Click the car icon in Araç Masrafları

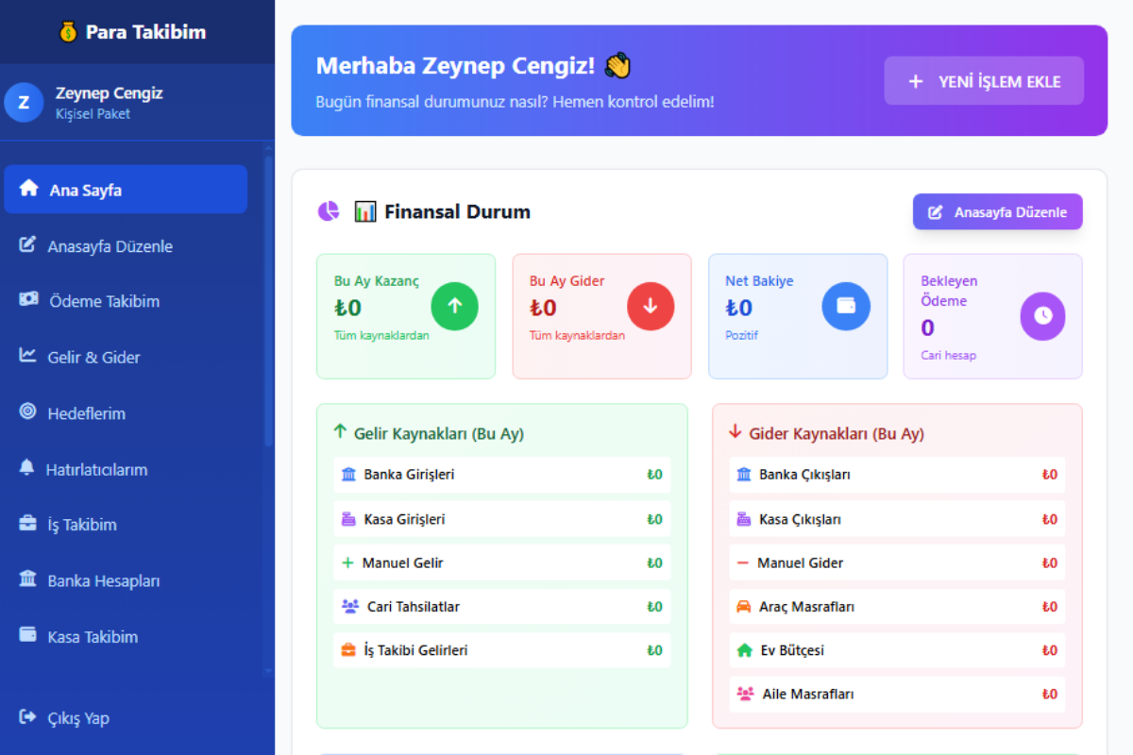coord(744,607)
